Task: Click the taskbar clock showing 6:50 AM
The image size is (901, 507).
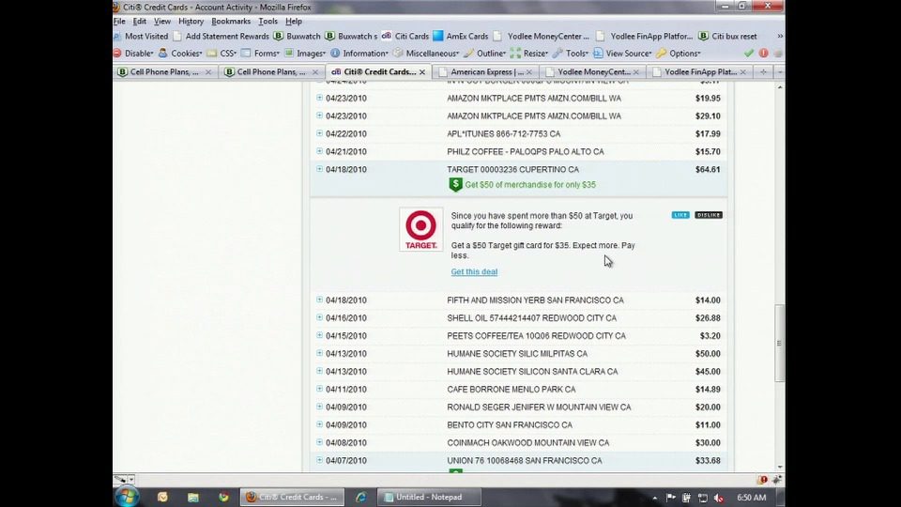Action: [x=751, y=498]
